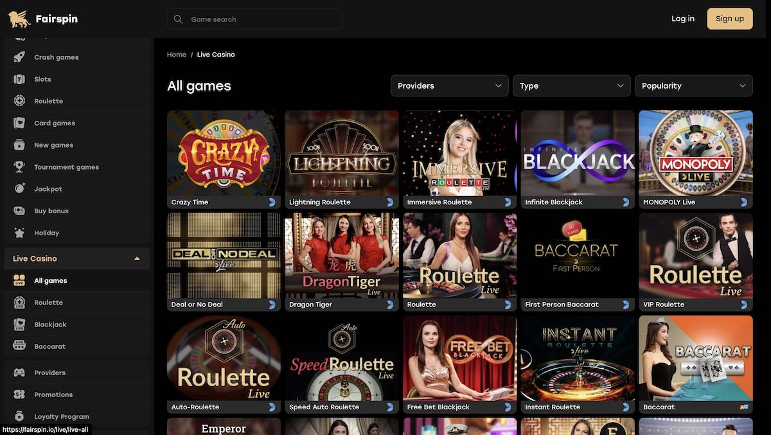Click the Crash games rocket icon
The height and width of the screenshot is (435, 771).
(x=19, y=57)
